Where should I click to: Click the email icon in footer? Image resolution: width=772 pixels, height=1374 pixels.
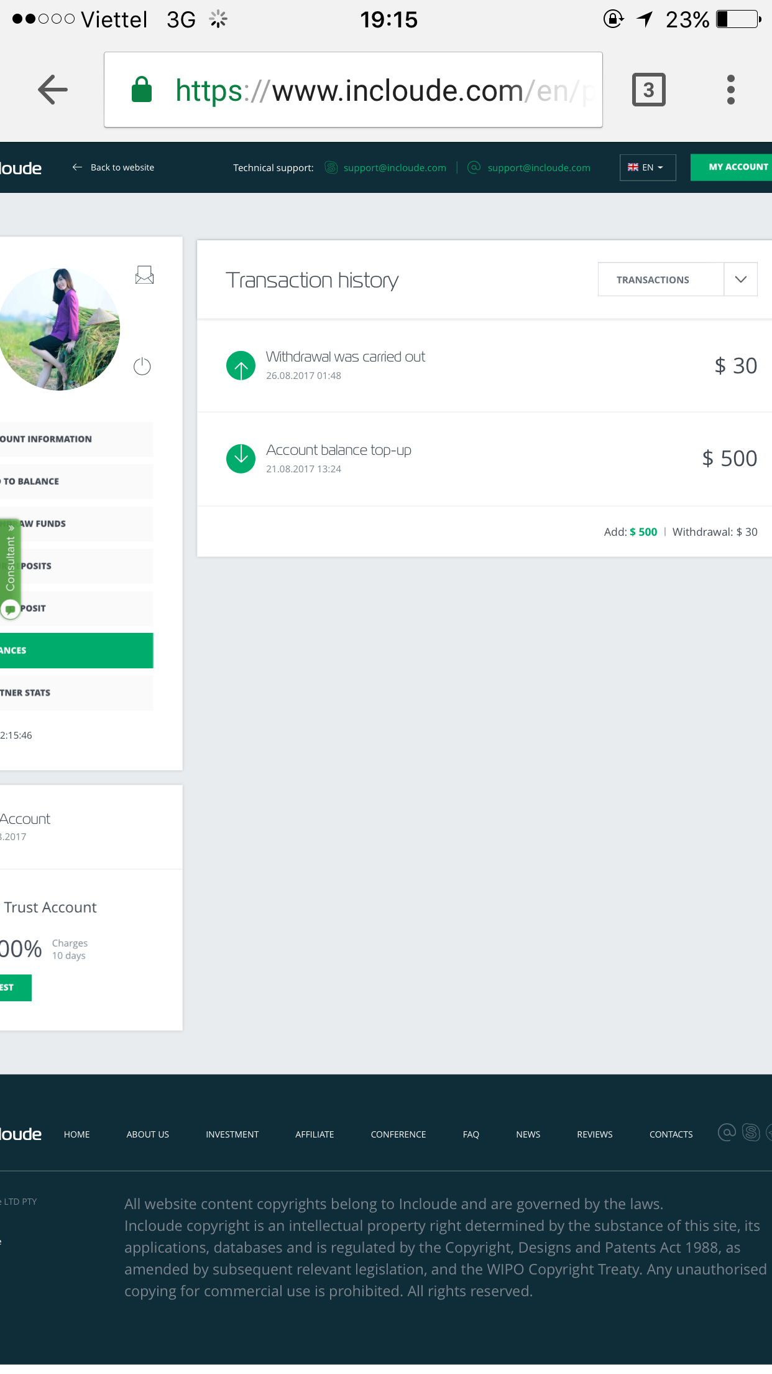coord(726,1132)
